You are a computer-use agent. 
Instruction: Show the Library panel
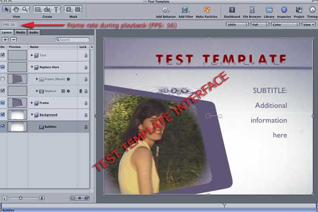pyautogui.click(x=269, y=9)
